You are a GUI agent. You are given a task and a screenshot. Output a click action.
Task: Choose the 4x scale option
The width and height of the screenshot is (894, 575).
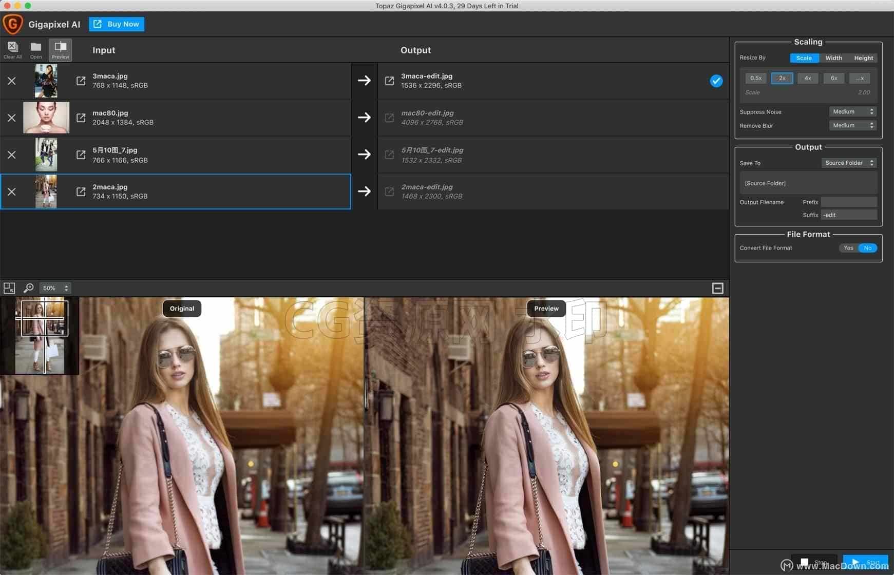point(808,78)
